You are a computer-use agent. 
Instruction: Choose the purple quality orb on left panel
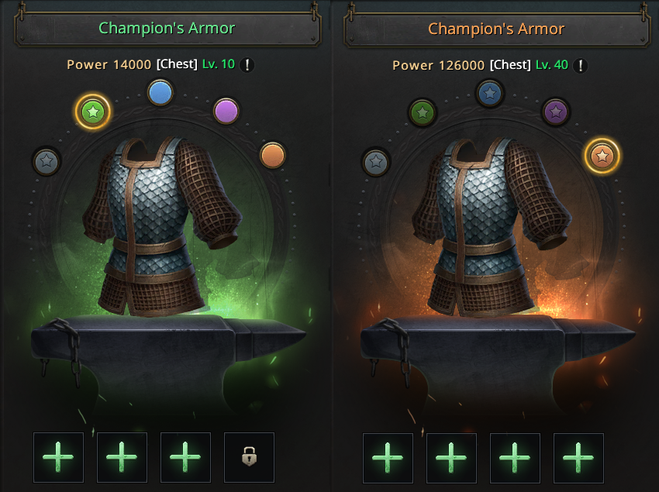[x=226, y=112]
